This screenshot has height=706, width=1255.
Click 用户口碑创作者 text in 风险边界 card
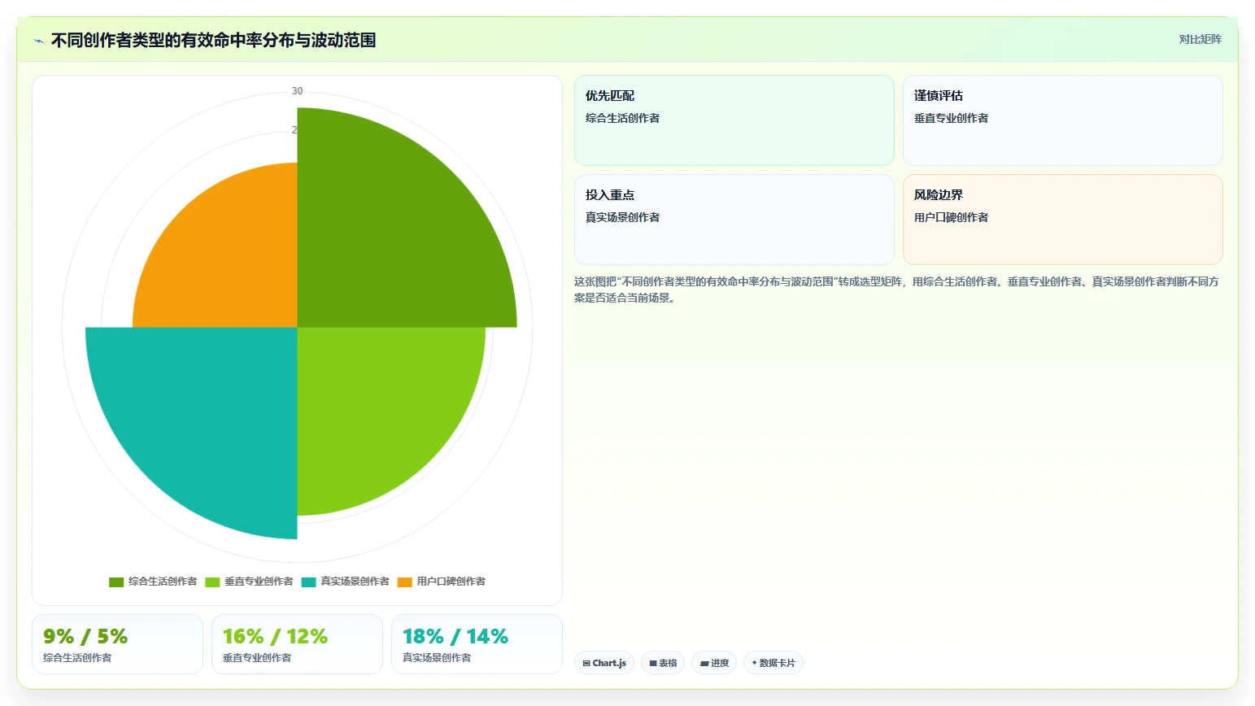951,217
